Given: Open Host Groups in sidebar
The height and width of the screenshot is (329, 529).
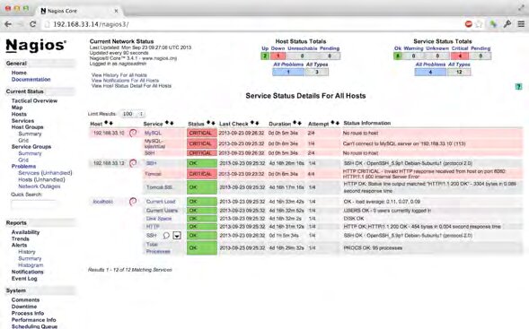Looking at the screenshot, I should click(x=27, y=127).
